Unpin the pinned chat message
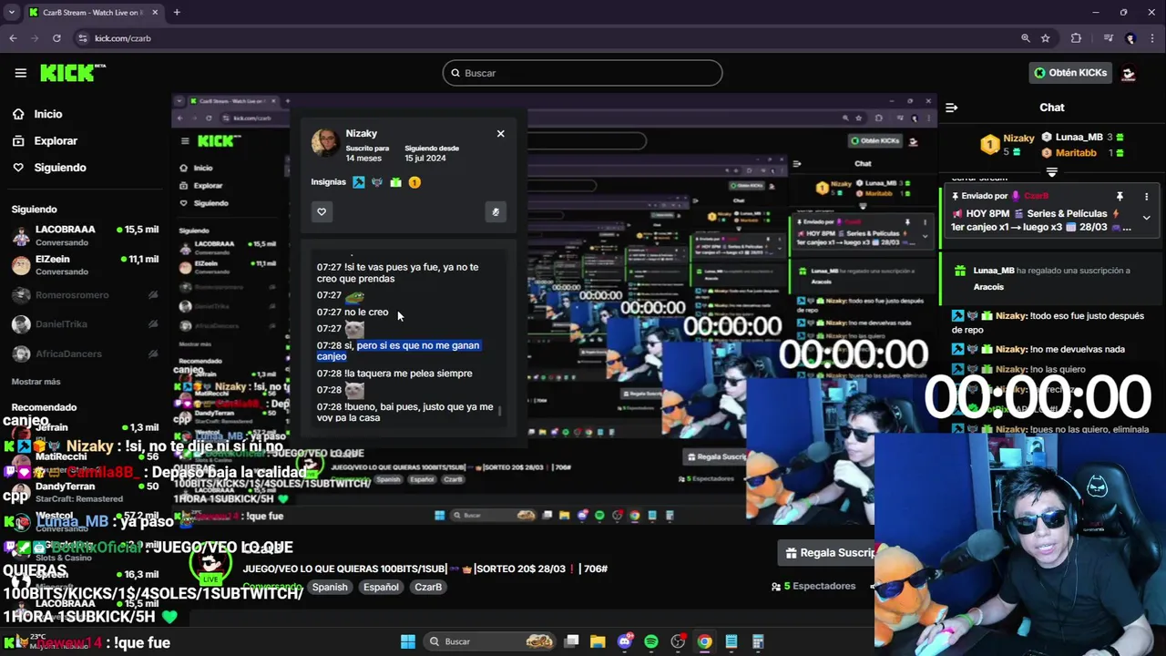The width and height of the screenshot is (1166, 656). point(1120,196)
